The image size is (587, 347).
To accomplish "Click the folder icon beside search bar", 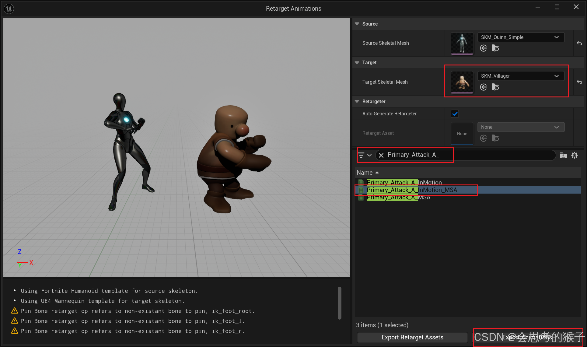I will click(563, 155).
